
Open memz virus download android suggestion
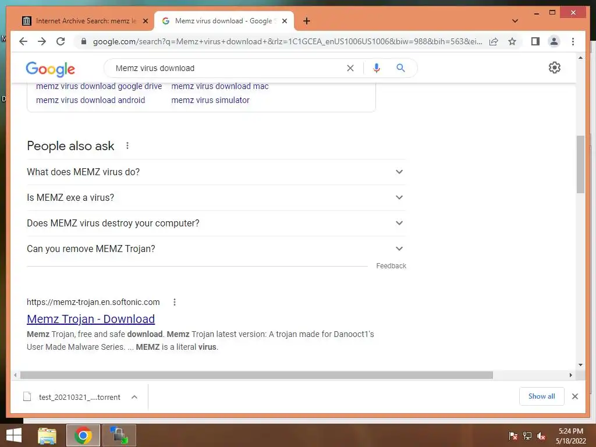click(x=90, y=100)
